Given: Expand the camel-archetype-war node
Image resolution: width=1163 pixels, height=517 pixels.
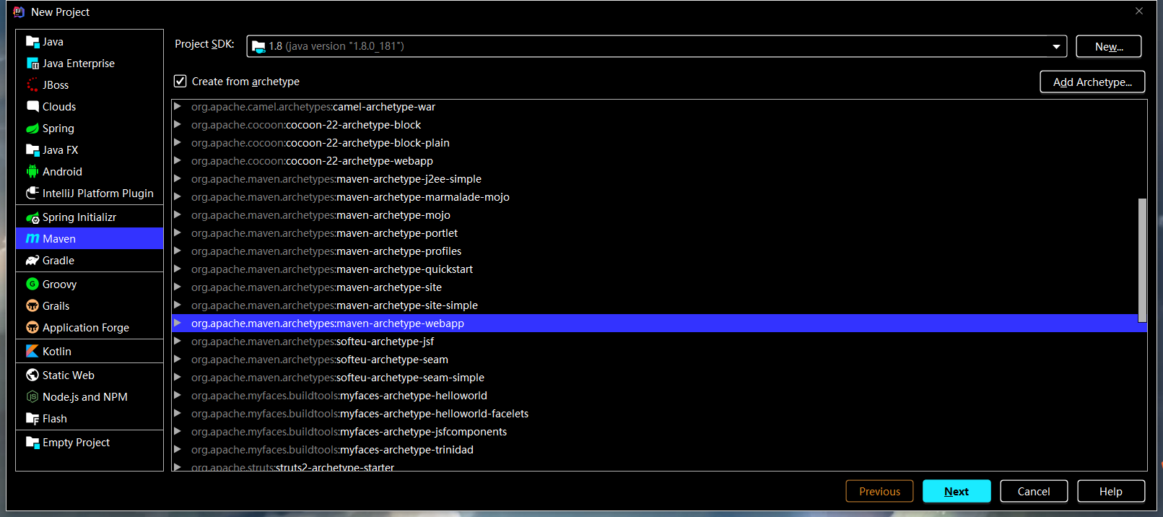Looking at the screenshot, I should pyautogui.click(x=178, y=107).
